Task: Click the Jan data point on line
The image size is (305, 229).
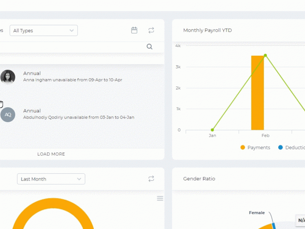Action: click(x=212, y=130)
